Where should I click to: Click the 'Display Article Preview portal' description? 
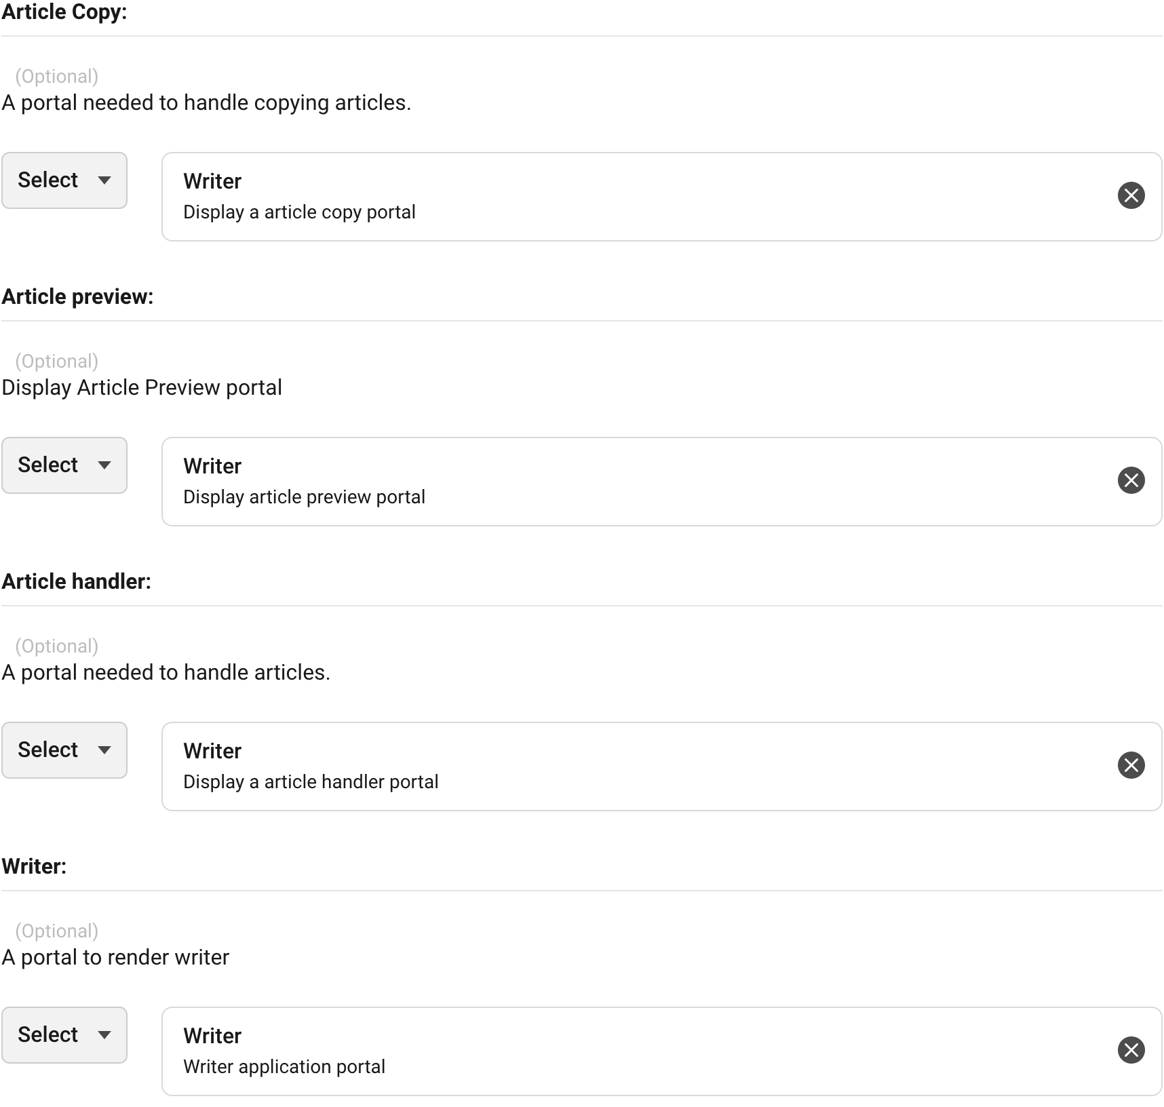(142, 387)
